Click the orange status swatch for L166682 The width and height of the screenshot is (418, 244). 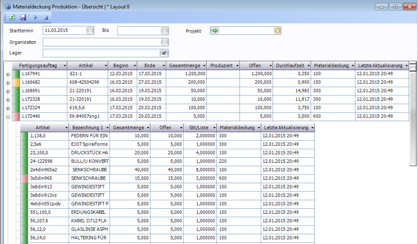click(x=16, y=83)
